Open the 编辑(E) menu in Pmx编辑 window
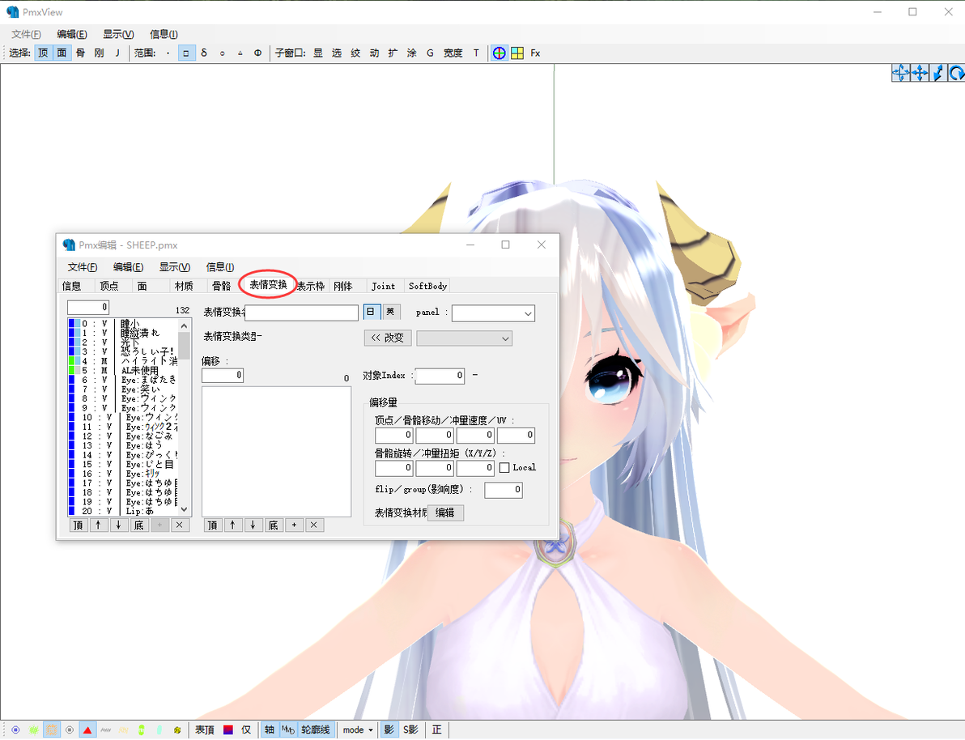The height and width of the screenshot is (740, 965). 128,267
